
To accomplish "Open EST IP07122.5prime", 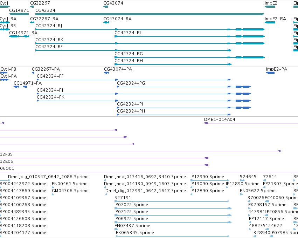I will 131,212.
